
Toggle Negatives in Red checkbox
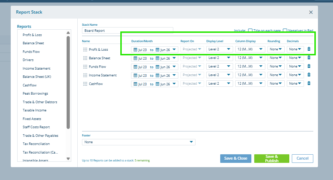pos(285,31)
